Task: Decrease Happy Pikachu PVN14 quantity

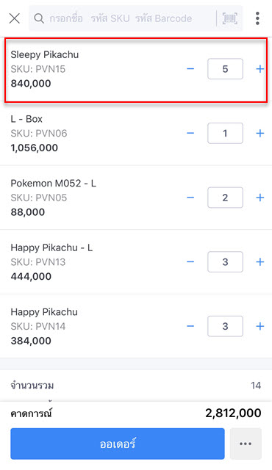Action: tap(190, 326)
